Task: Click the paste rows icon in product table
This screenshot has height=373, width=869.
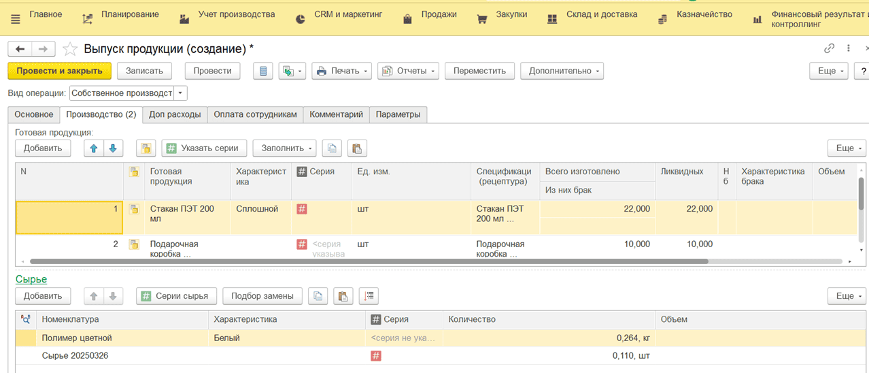Action: (357, 148)
